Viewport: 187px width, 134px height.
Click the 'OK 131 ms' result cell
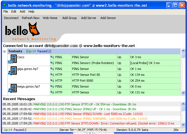(x=155, y=92)
